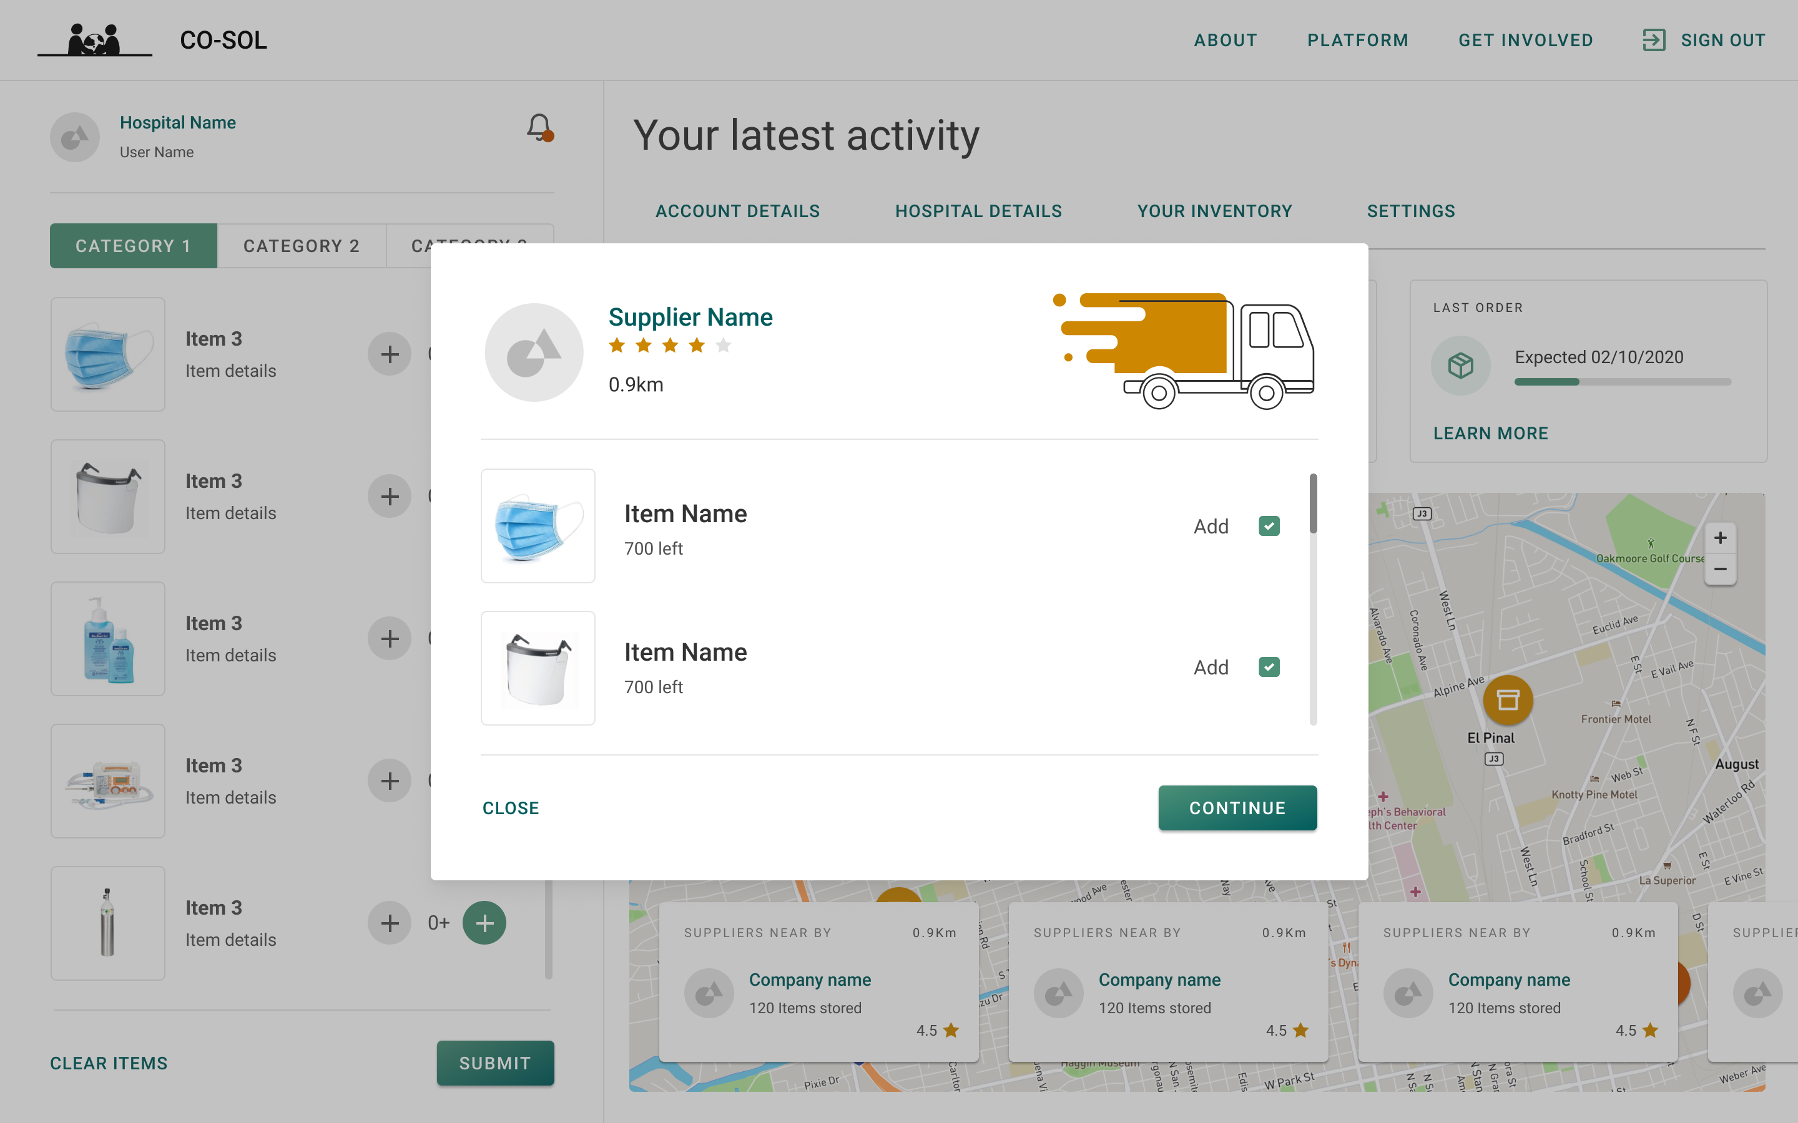Click Supplier Name heading in dialog
Viewport: 1798px width, 1123px height.
(x=690, y=317)
